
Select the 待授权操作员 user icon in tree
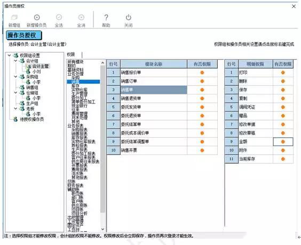(x=15, y=119)
